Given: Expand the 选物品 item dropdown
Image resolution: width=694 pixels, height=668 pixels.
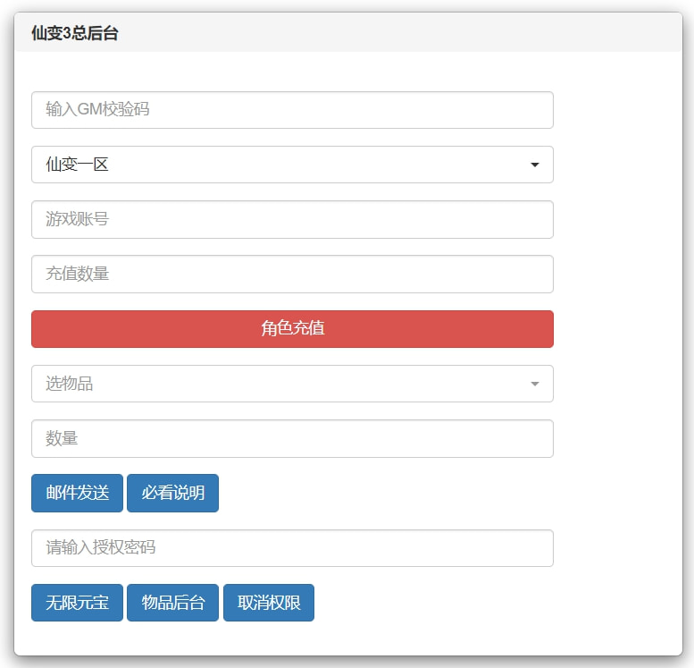Looking at the screenshot, I should (292, 384).
